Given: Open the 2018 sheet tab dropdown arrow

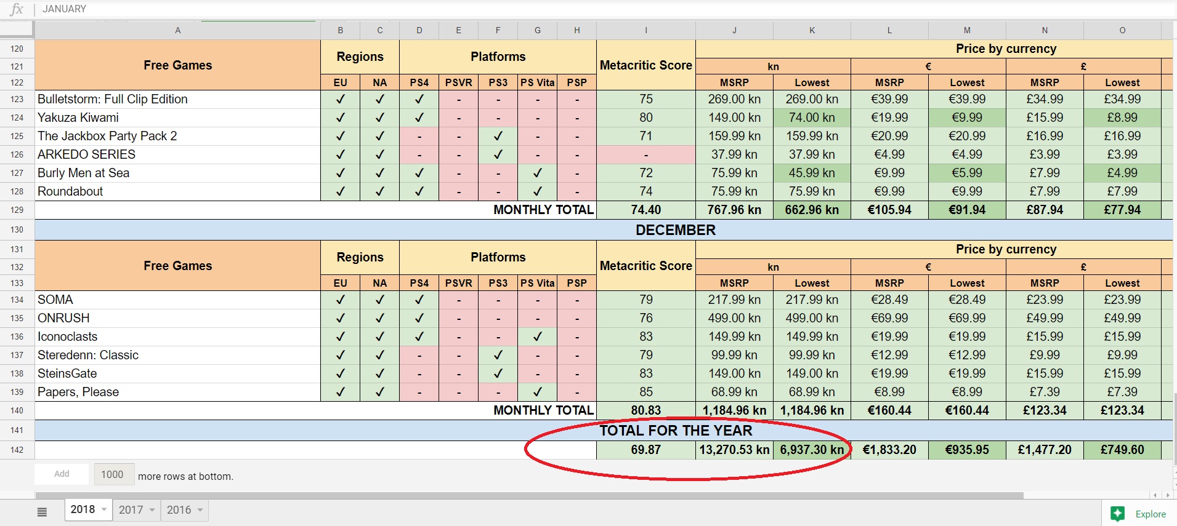Looking at the screenshot, I should coord(104,510).
